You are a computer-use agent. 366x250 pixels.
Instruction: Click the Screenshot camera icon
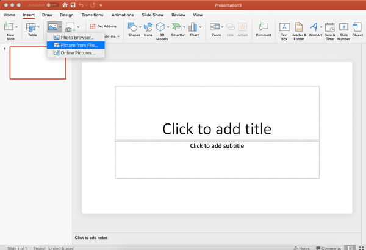tap(70, 27)
